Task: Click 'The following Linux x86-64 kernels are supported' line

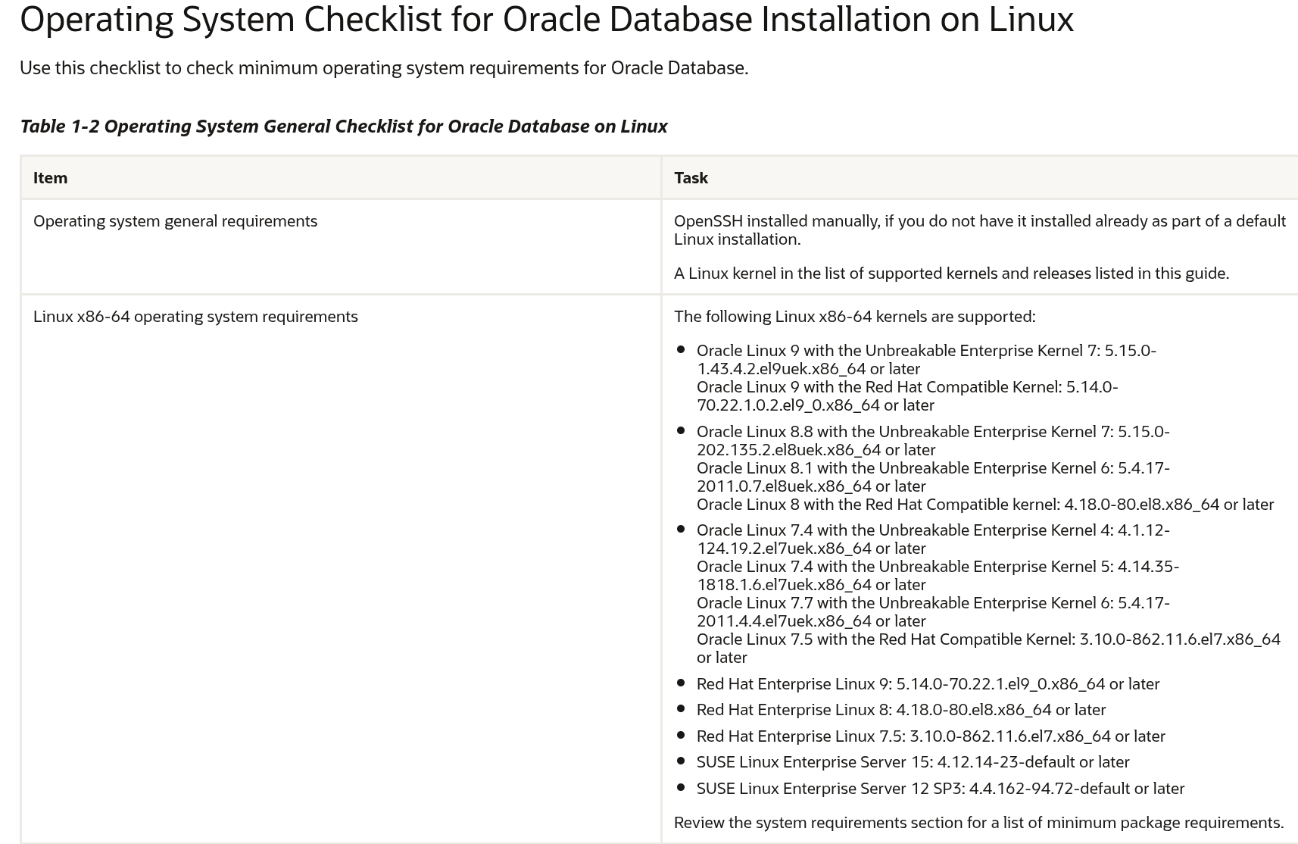Action: click(x=854, y=317)
